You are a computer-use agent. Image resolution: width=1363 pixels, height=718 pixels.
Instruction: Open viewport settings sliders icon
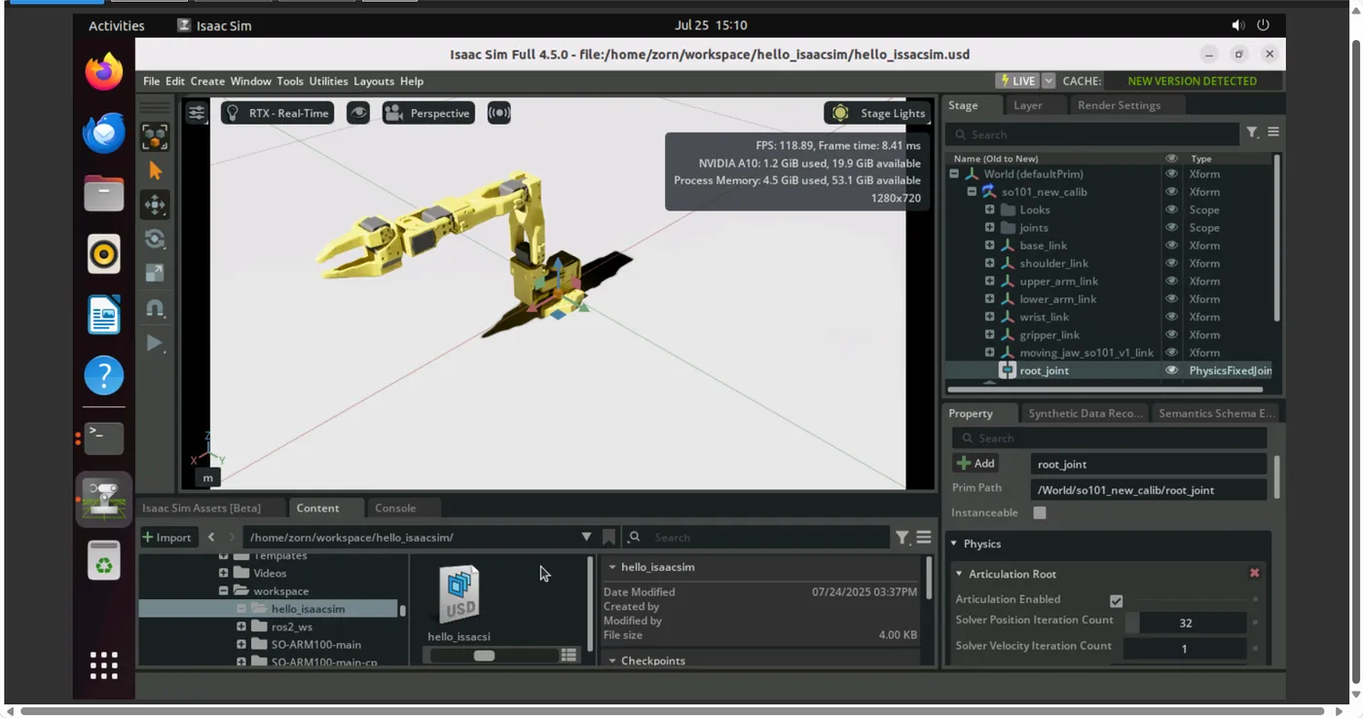[197, 113]
